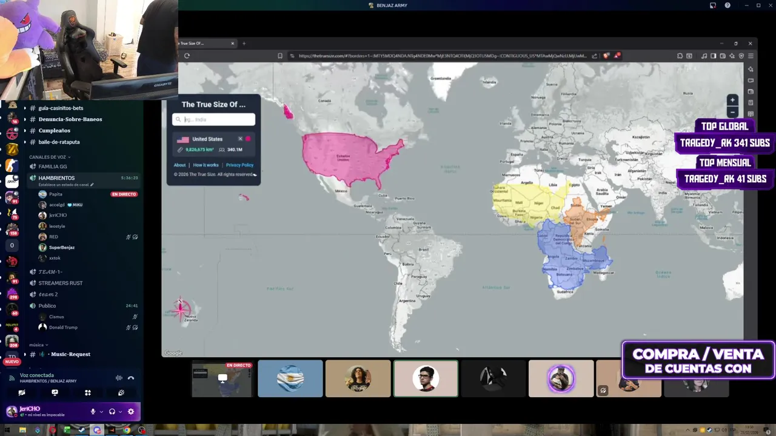Open the server folder labeled 0
Image resolution: width=776 pixels, height=436 pixels.
(x=12, y=245)
